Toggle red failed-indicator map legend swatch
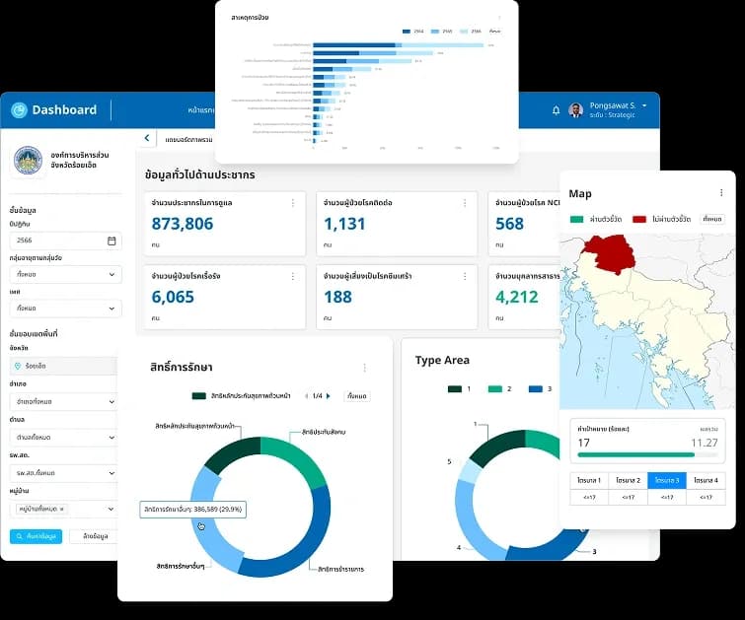The width and height of the screenshot is (745, 620). tap(639, 220)
